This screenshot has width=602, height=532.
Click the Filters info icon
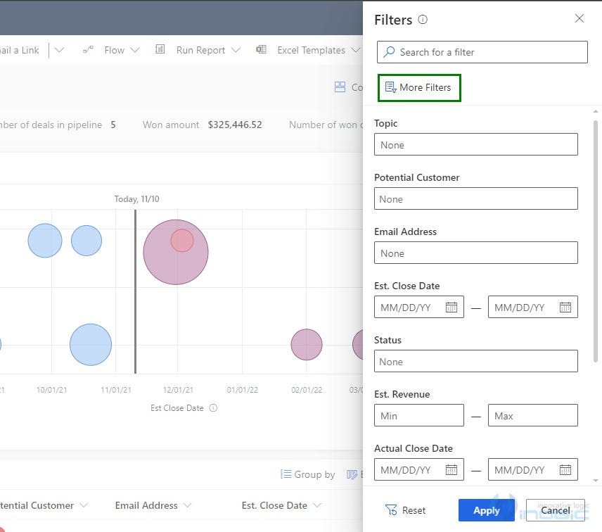(423, 19)
